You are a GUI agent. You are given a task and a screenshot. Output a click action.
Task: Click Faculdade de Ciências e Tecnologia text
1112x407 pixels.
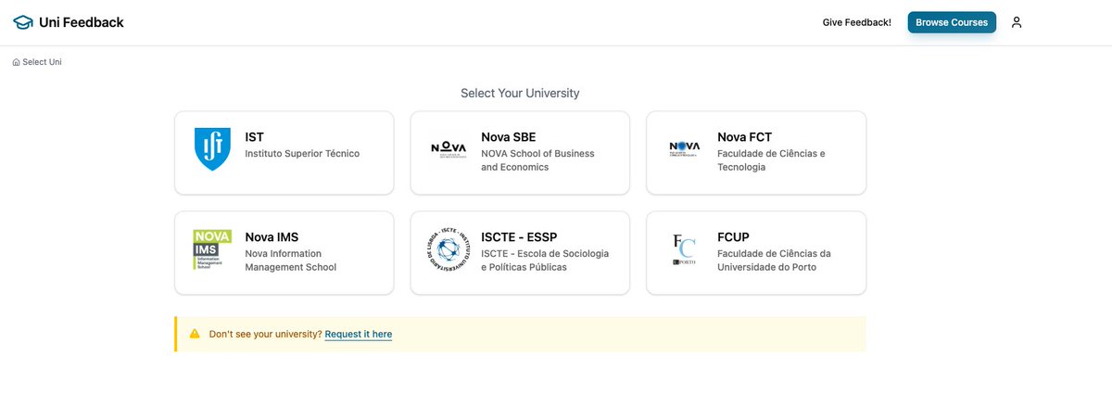(x=771, y=160)
